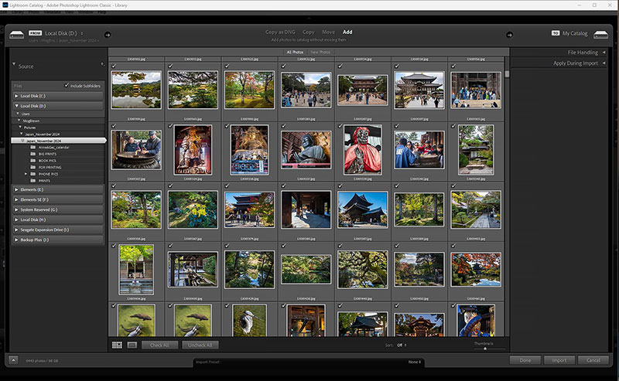This screenshot has width=619, height=381.
Task: Click the arrow icon beside the source path
Action: click(x=107, y=34)
